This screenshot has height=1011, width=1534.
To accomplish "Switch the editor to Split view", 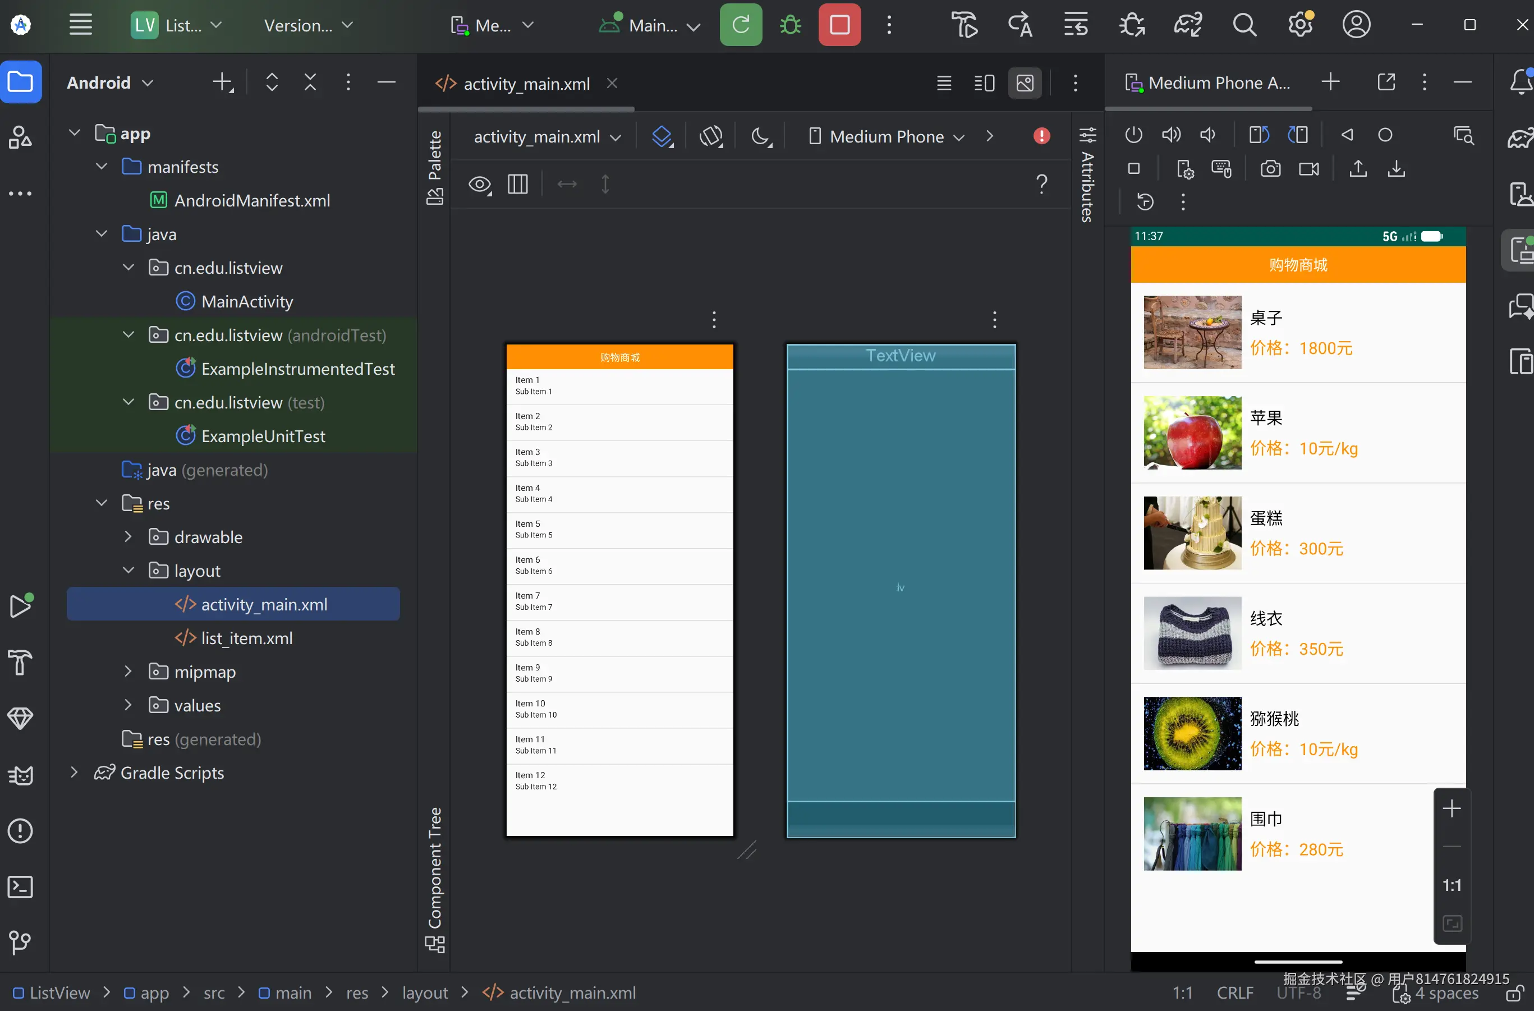I will click(x=985, y=83).
